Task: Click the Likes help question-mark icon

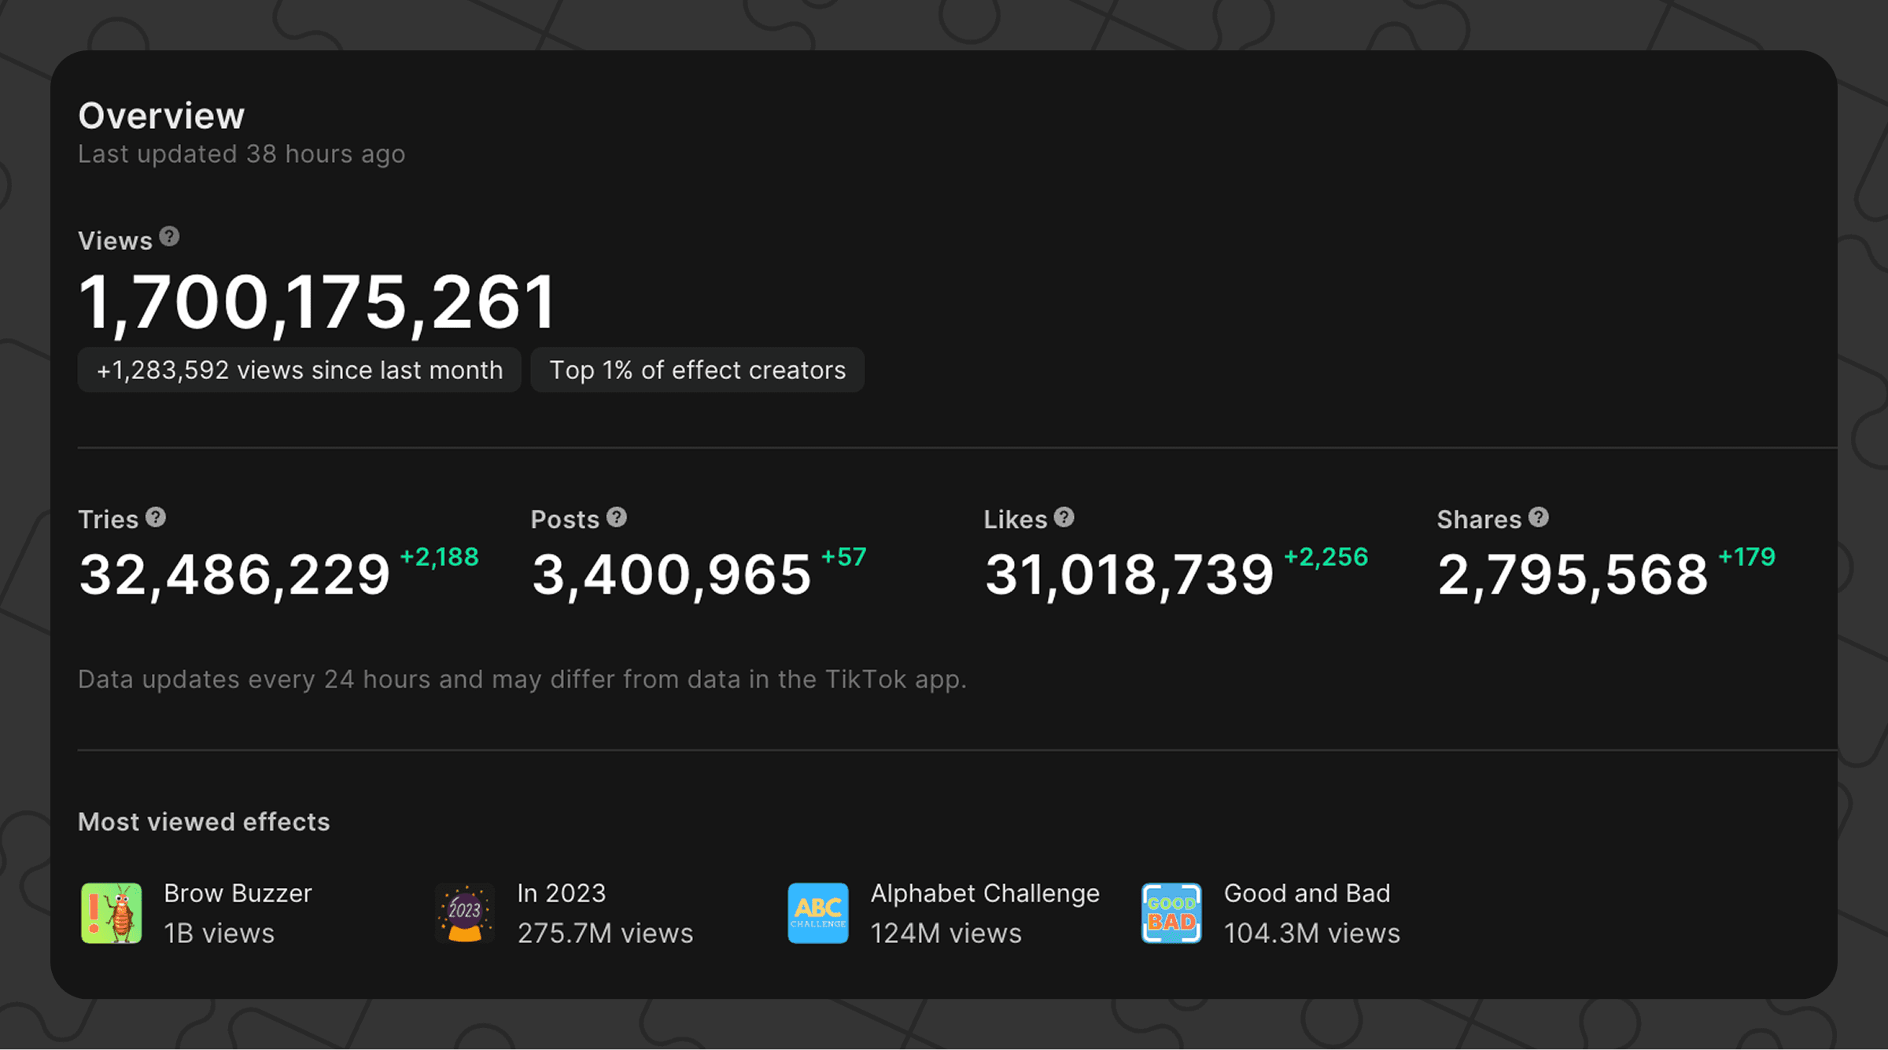Action: [x=1065, y=518]
